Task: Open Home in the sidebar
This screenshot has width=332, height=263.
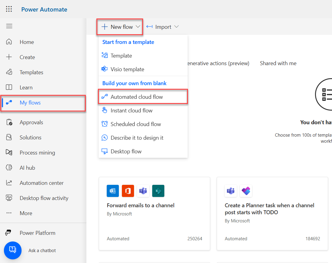Action: coord(43,42)
